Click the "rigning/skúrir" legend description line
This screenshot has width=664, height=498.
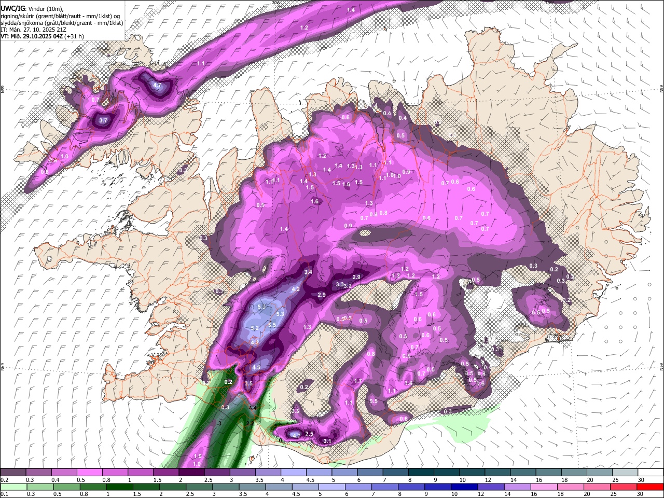60,16
